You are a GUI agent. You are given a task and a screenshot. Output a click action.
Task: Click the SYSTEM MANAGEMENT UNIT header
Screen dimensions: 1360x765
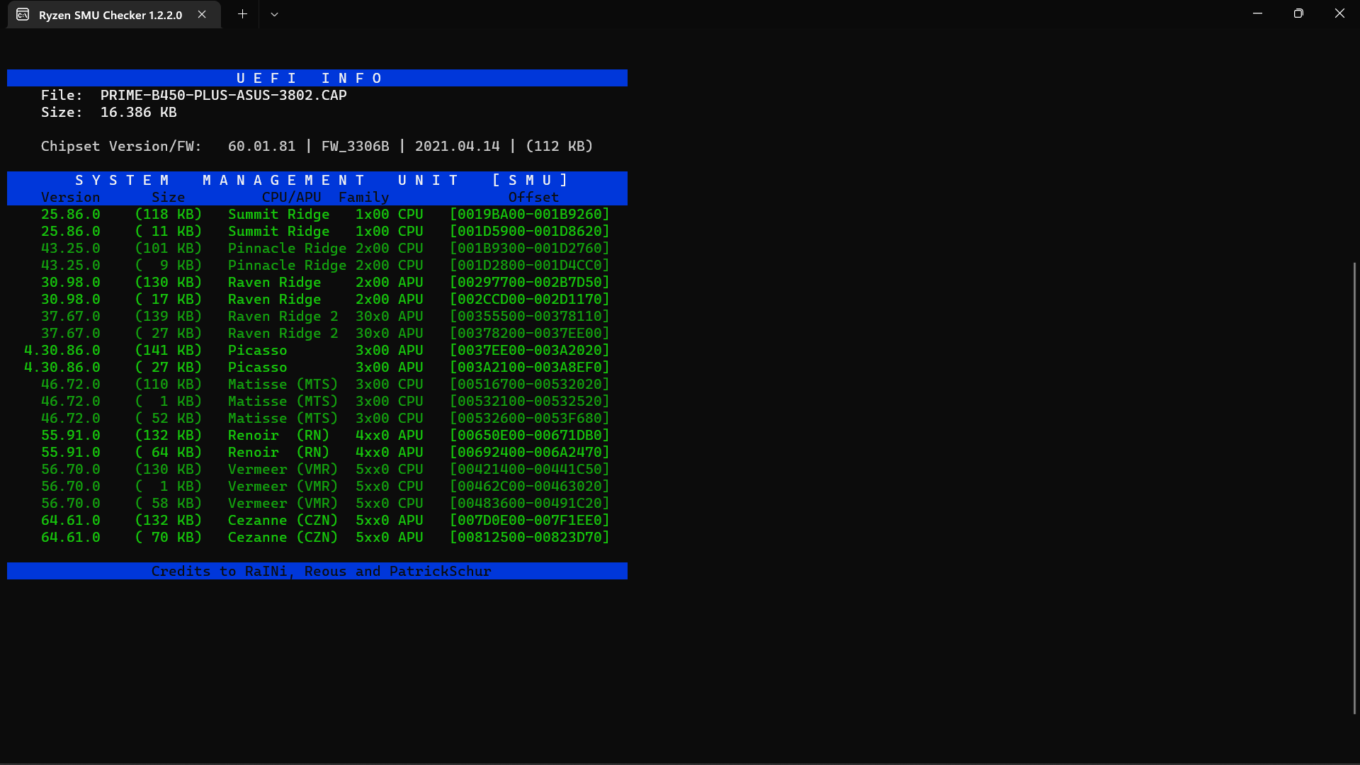[x=316, y=180]
